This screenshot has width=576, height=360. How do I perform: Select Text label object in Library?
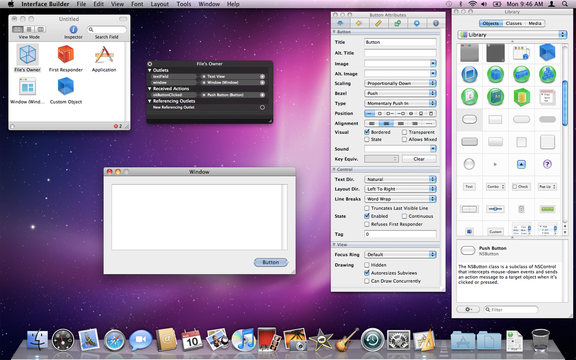point(469,187)
